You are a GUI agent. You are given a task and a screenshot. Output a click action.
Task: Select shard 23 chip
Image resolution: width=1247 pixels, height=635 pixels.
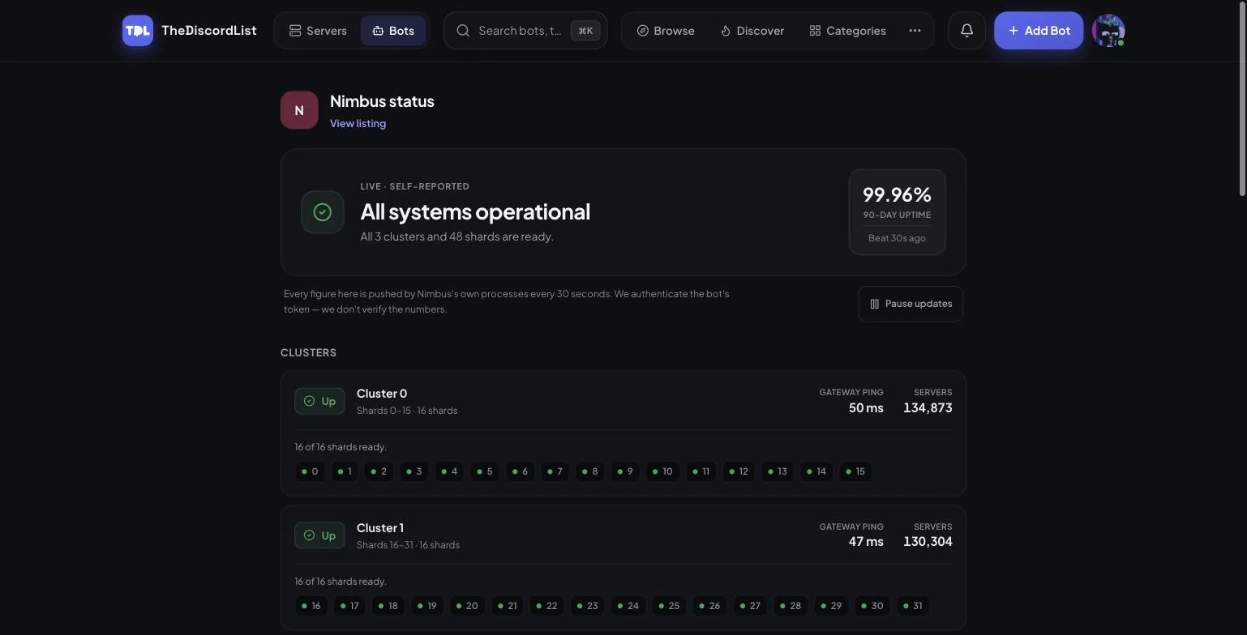coord(587,606)
